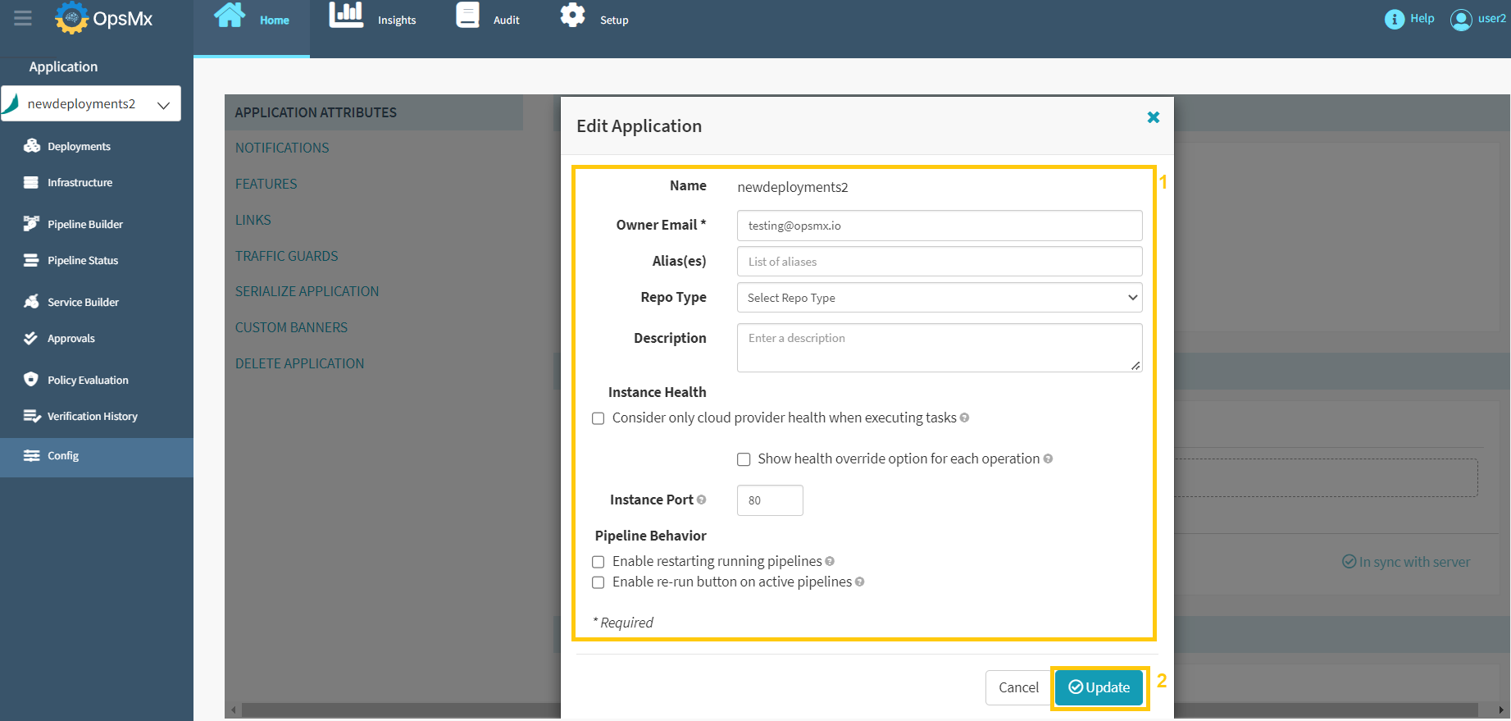Screen dimensions: 1511x721
Task: Click the Audit book icon
Action: coord(467,16)
